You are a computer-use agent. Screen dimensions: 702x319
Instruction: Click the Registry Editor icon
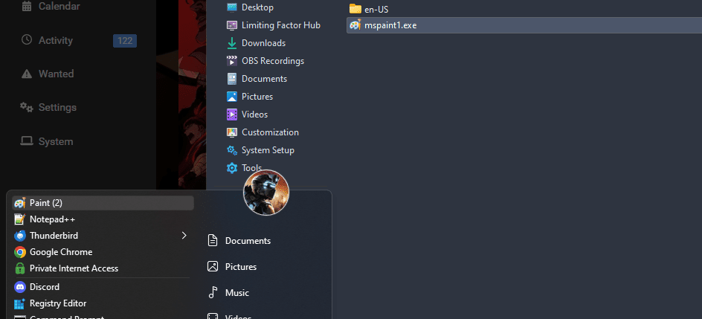(x=19, y=304)
